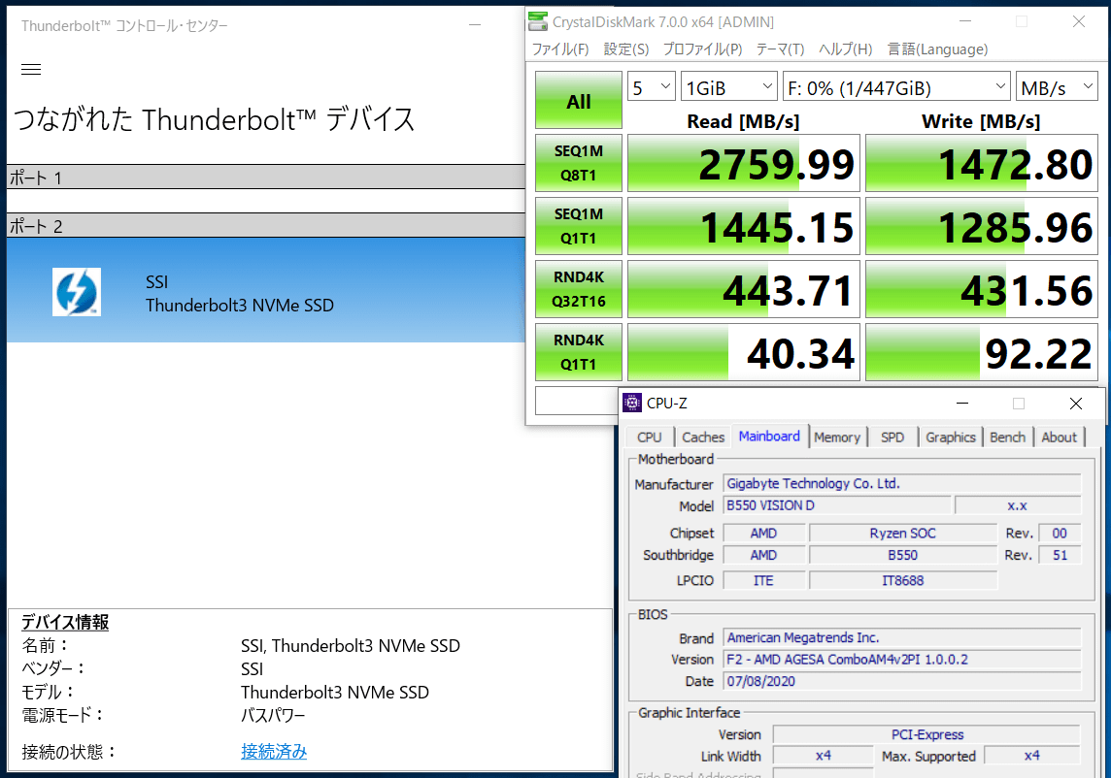Image resolution: width=1111 pixels, height=778 pixels.
Task: Open the 言語(Language) menu
Action: pos(937,49)
